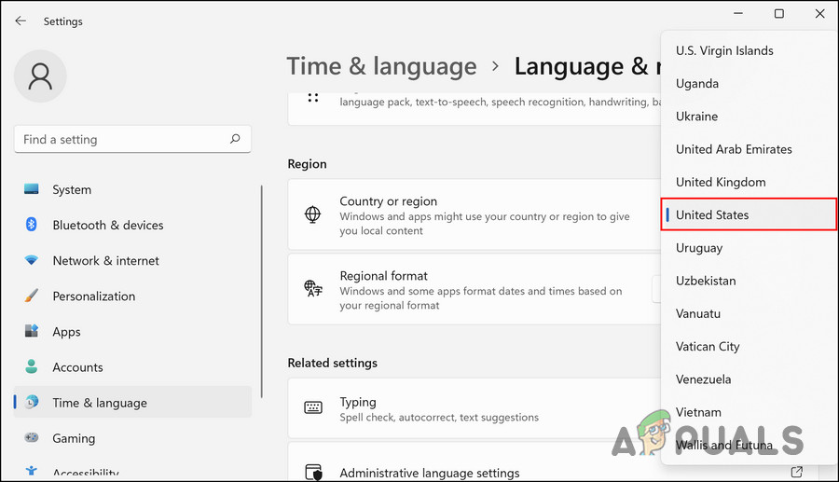Pick Vanuatu in the dropdown

pos(750,313)
